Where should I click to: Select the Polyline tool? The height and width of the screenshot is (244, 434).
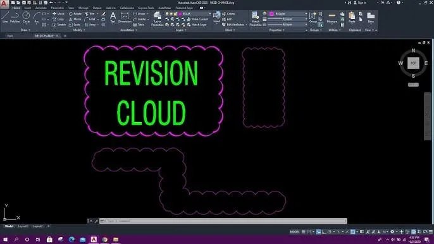click(x=15, y=18)
